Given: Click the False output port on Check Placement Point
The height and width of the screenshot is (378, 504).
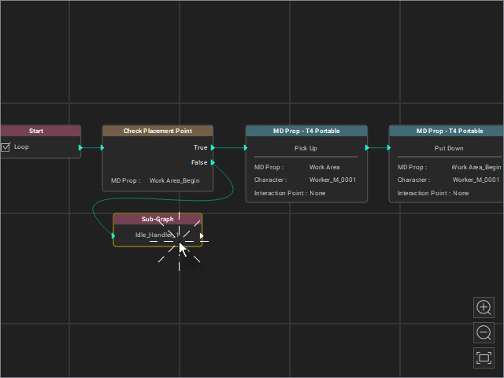Looking at the screenshot, I should click(213, 162).
